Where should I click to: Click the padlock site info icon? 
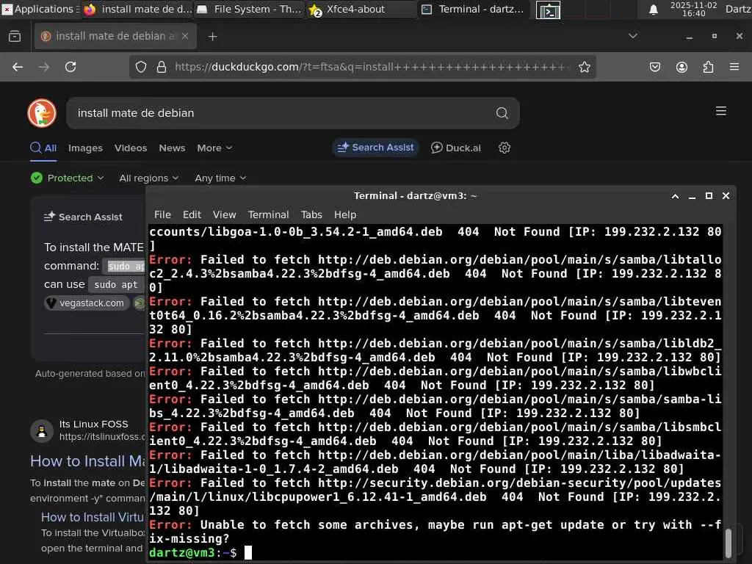[162, 67]
